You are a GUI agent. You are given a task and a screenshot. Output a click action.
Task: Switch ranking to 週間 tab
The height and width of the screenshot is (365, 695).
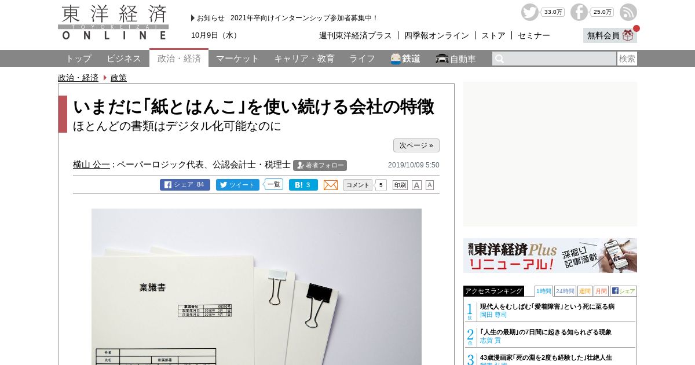(x=584, y=291)
